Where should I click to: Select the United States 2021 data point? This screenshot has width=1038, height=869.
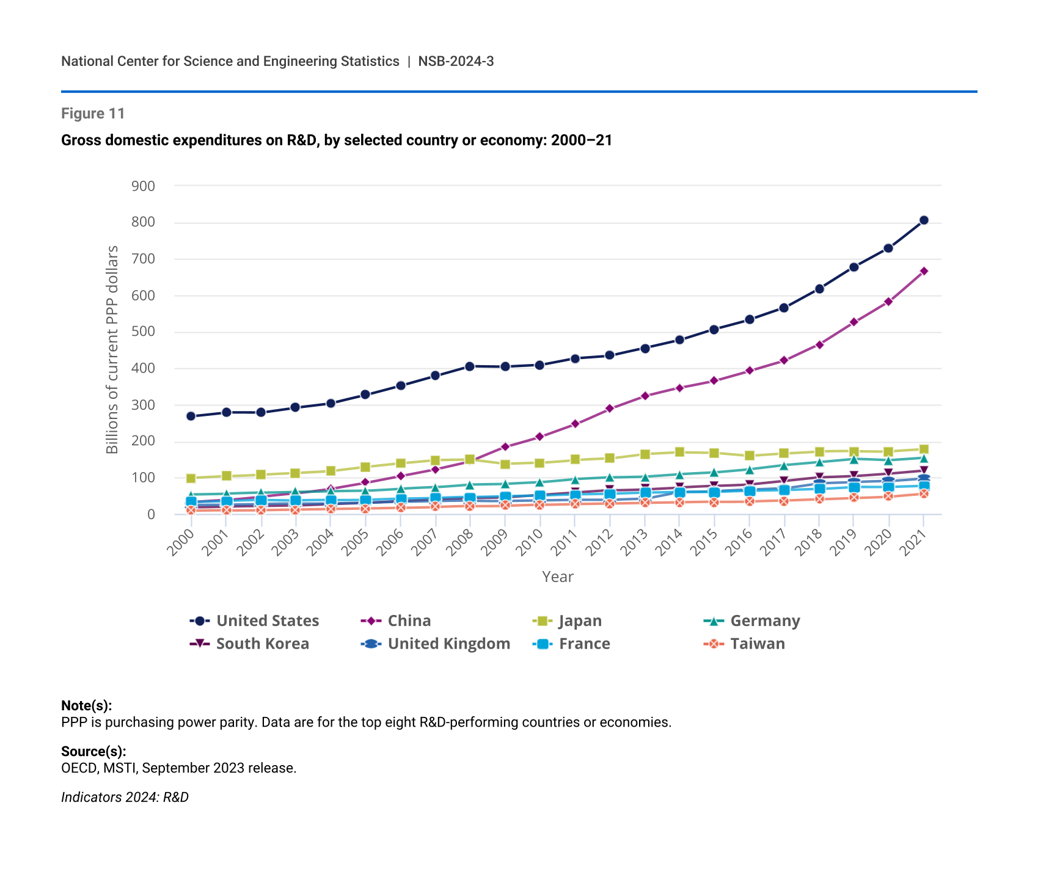(924, 220)
